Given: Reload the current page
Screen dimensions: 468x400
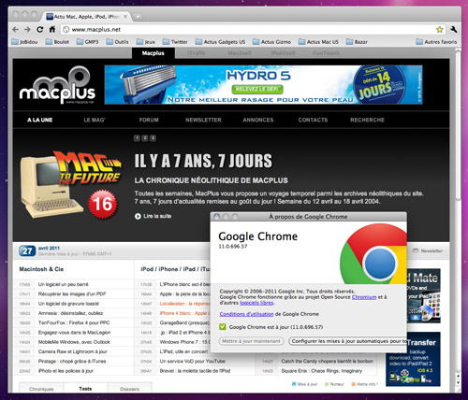Looking at the screenshot, I should (x=39, y=30).
